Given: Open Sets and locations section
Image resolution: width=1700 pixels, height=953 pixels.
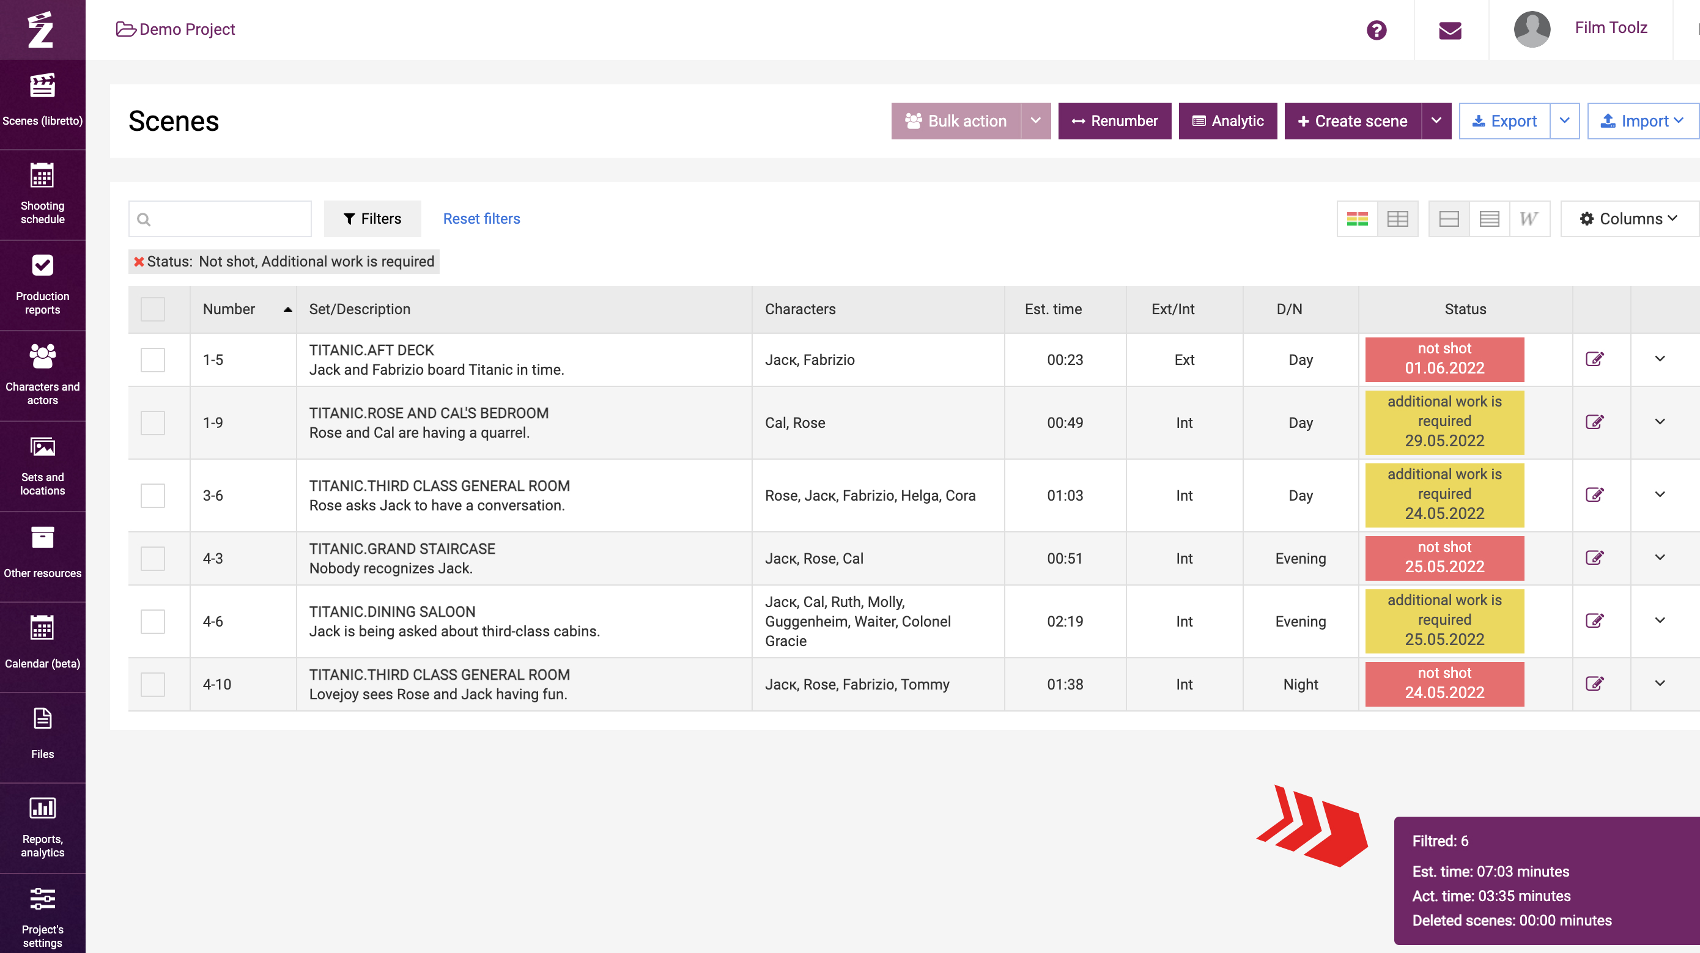Looking at the screenshot, I should coord(42,466).
